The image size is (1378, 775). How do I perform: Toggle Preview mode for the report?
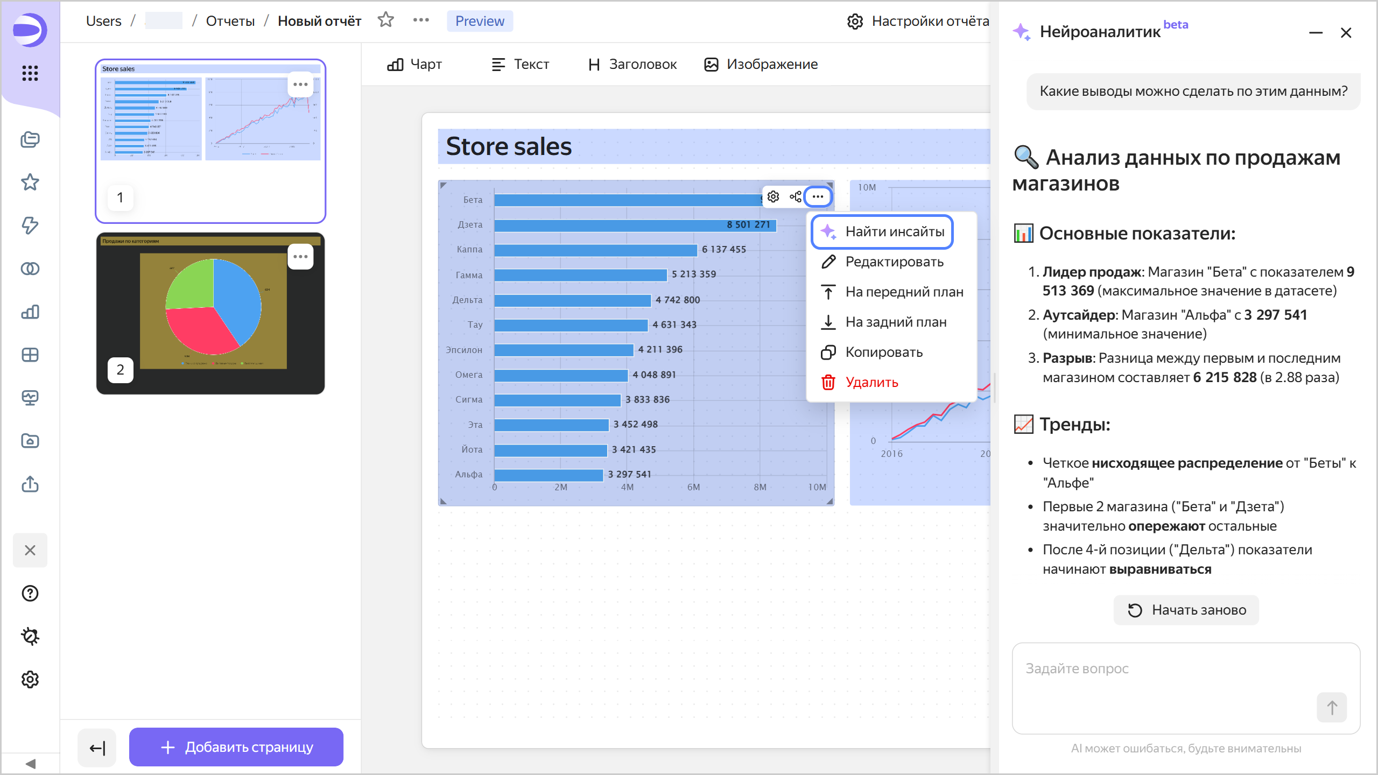(479, 21)
